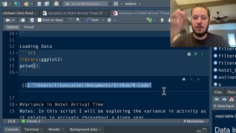Click the highlighted working directory path output
Viewport: 236px width, 133px height.
[x=89, y=85]
